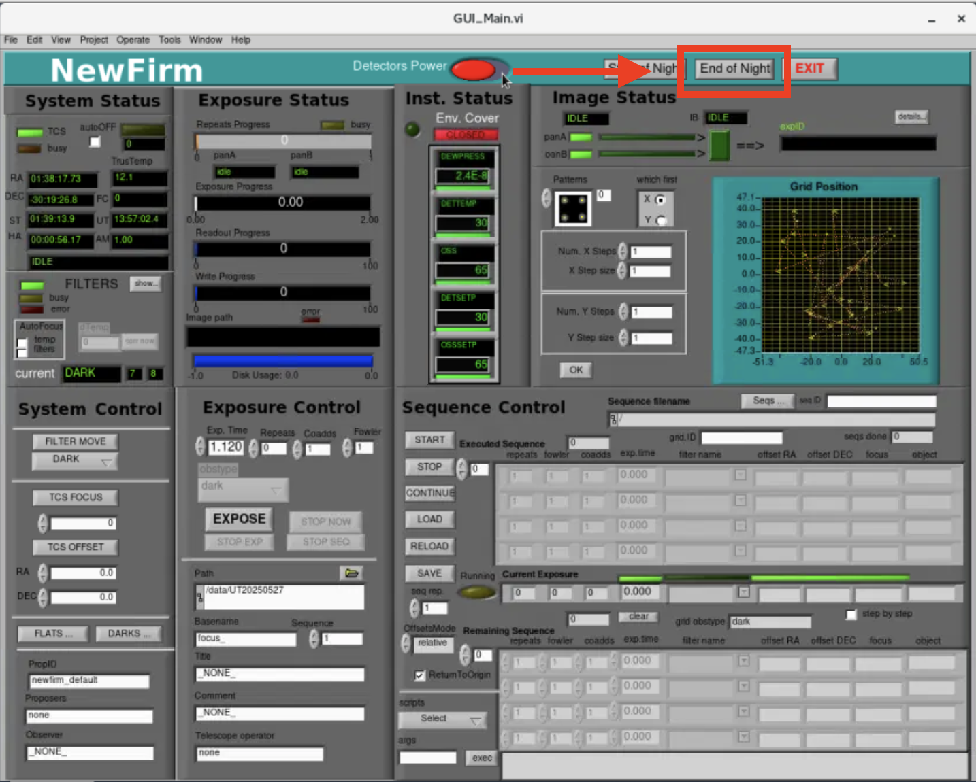976x782 pixels.
Task: Click the LOAD sequence button
Action: coord(429,520)
